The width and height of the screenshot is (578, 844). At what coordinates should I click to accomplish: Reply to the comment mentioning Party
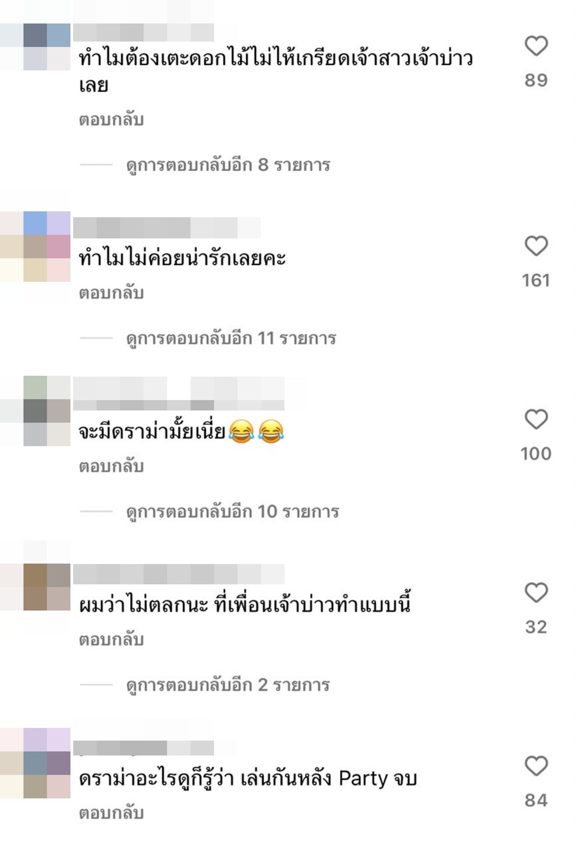(x=112, y=813)
